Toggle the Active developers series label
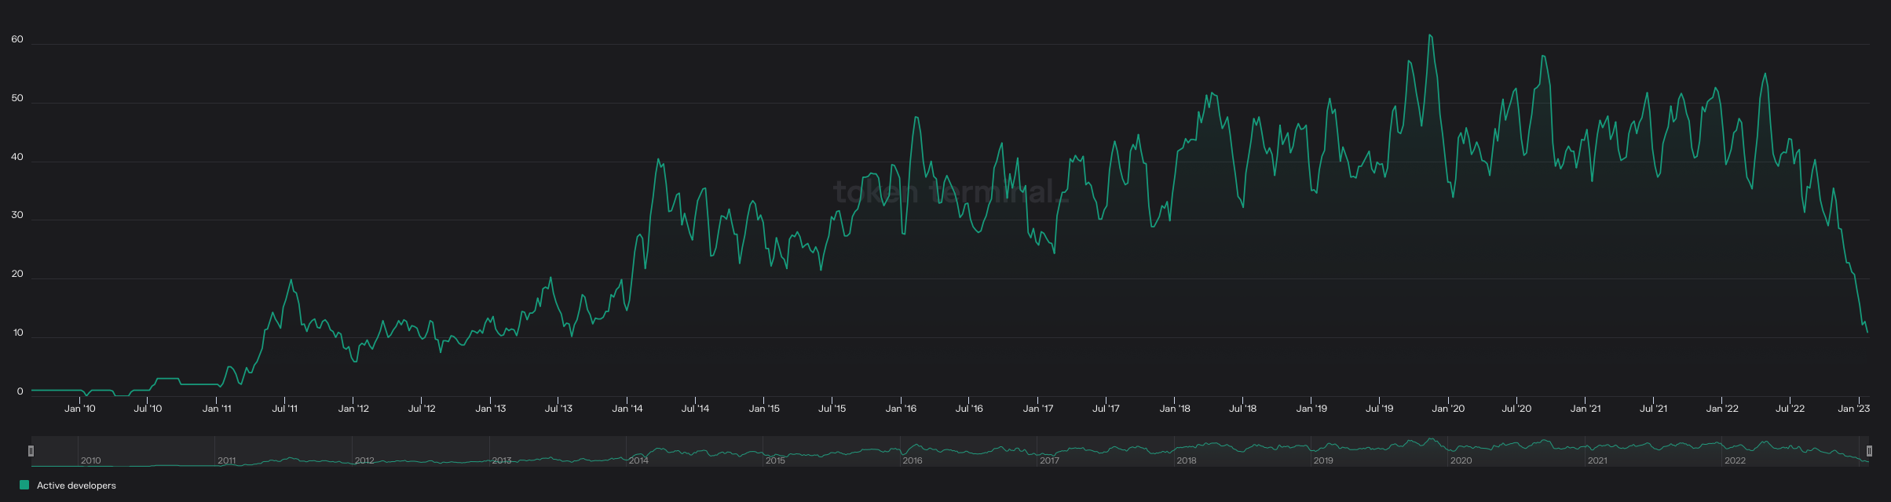This screenshot has width=1891, height=502. pyautogui.click(x=76, y=486)
